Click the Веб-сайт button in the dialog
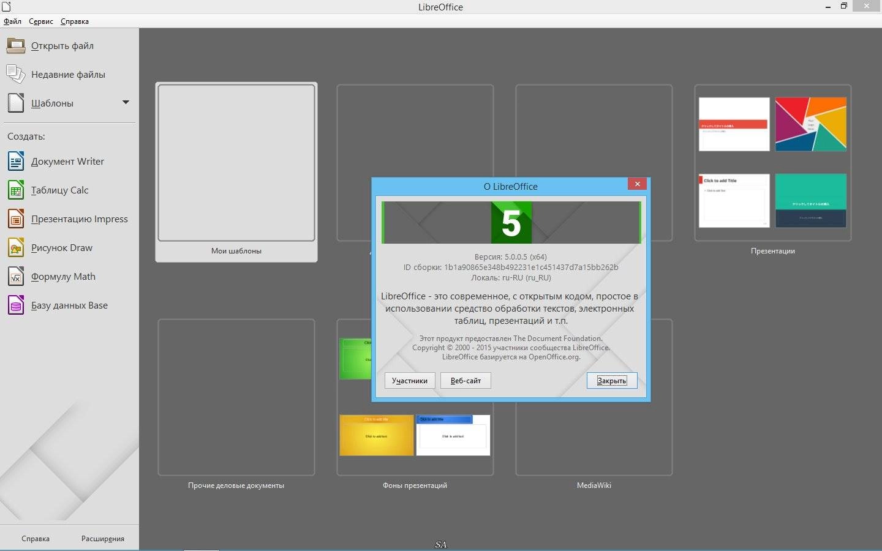Viewport: 882px width, 551px height. click(466, 381)
